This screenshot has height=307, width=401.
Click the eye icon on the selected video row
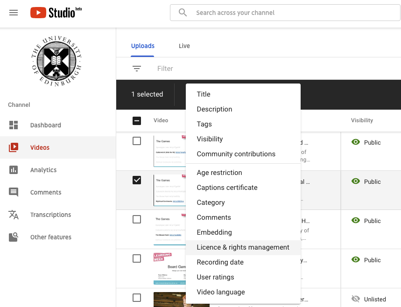[x=355, y=181]
